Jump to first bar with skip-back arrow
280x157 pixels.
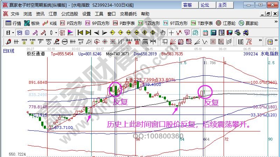point(80,33)
